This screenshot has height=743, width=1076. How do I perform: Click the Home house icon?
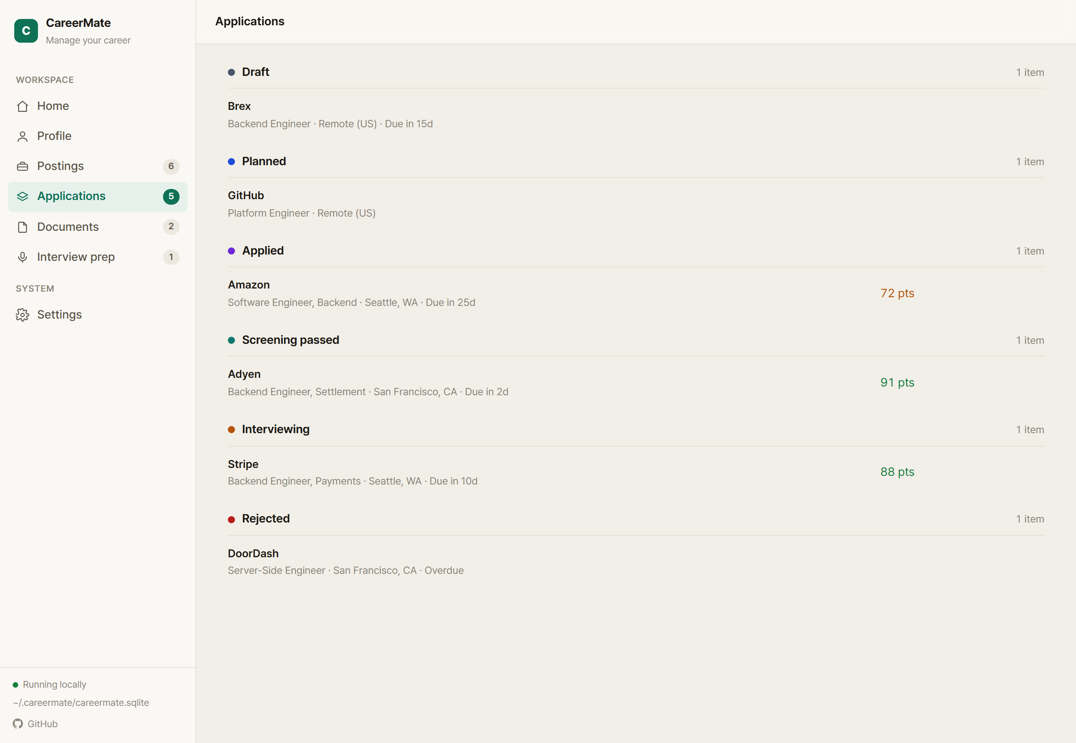(23, 106)
